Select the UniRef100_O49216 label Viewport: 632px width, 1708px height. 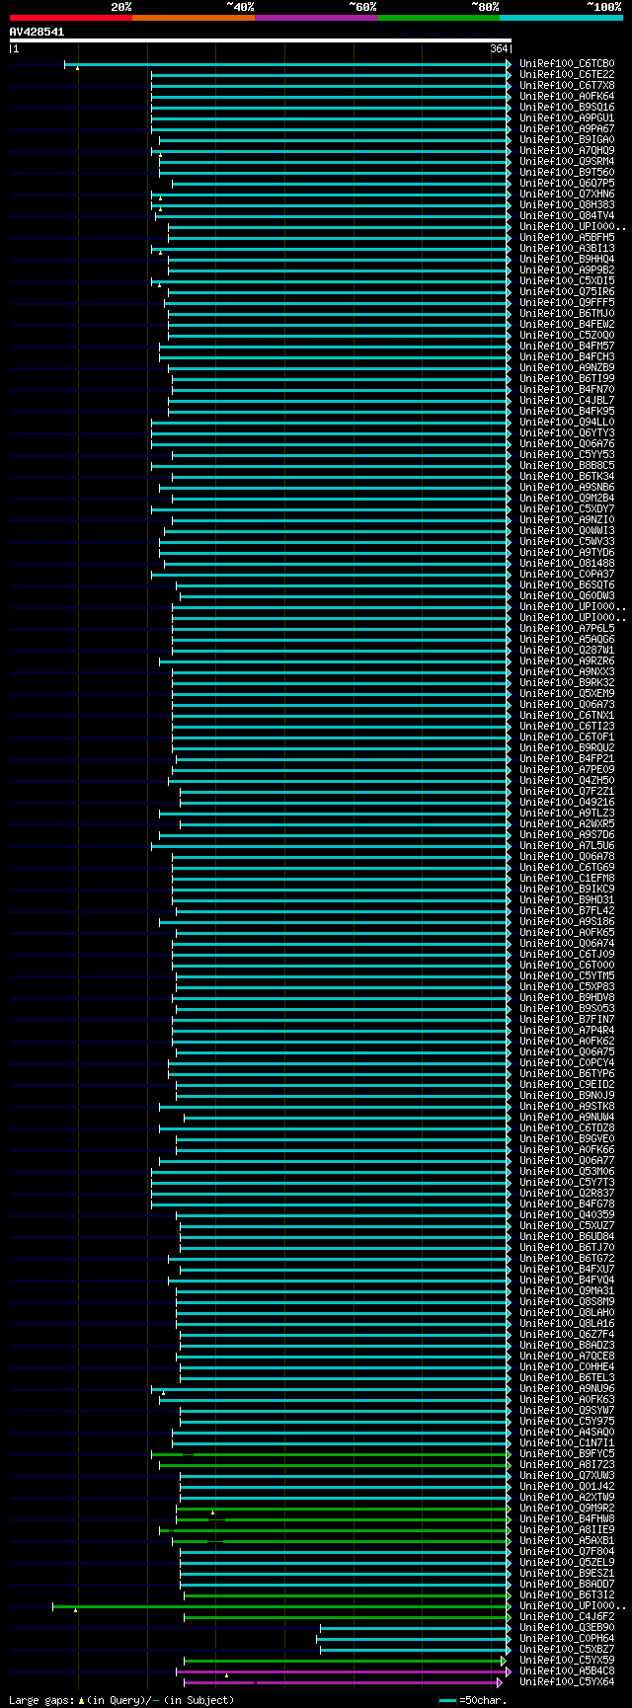567,803
